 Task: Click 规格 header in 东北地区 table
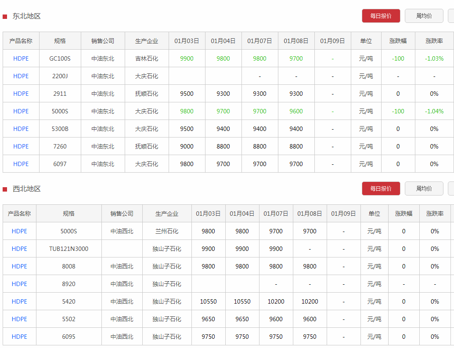[x=60, y=41]
